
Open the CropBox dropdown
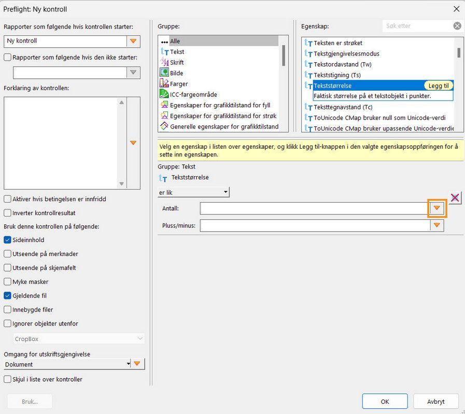[x=79, y=339]
